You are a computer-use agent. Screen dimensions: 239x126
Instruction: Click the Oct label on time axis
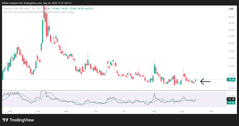pos(211,111)
